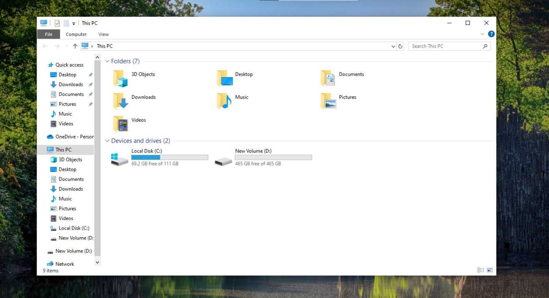Open the Computer ribbon tab
This screenshot has height=298, width=549.
click(x=76, y=34)
